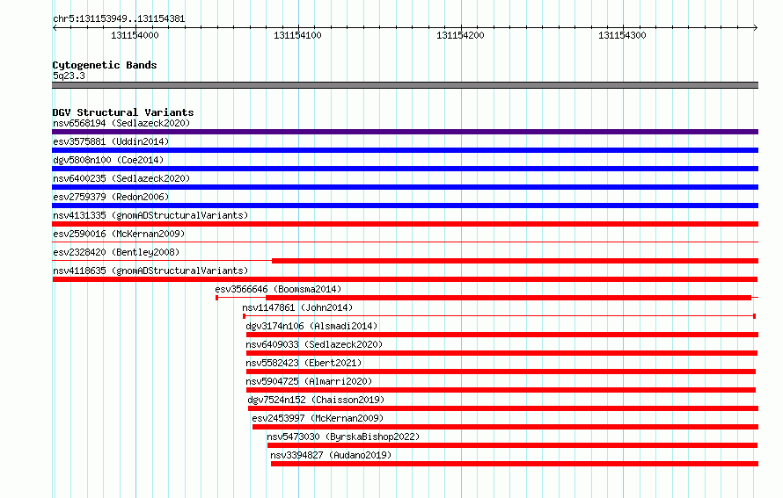Image resolution: width=783 pixels, height=498 pixels.
Task: Select the red dgv7524n152 variant bar
Action: [503, 408]
